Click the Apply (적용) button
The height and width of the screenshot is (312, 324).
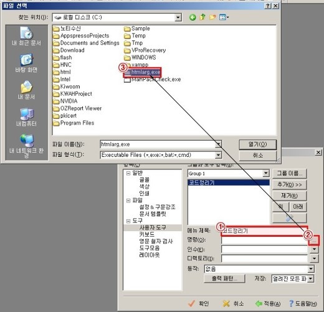[x=268, y=304]
